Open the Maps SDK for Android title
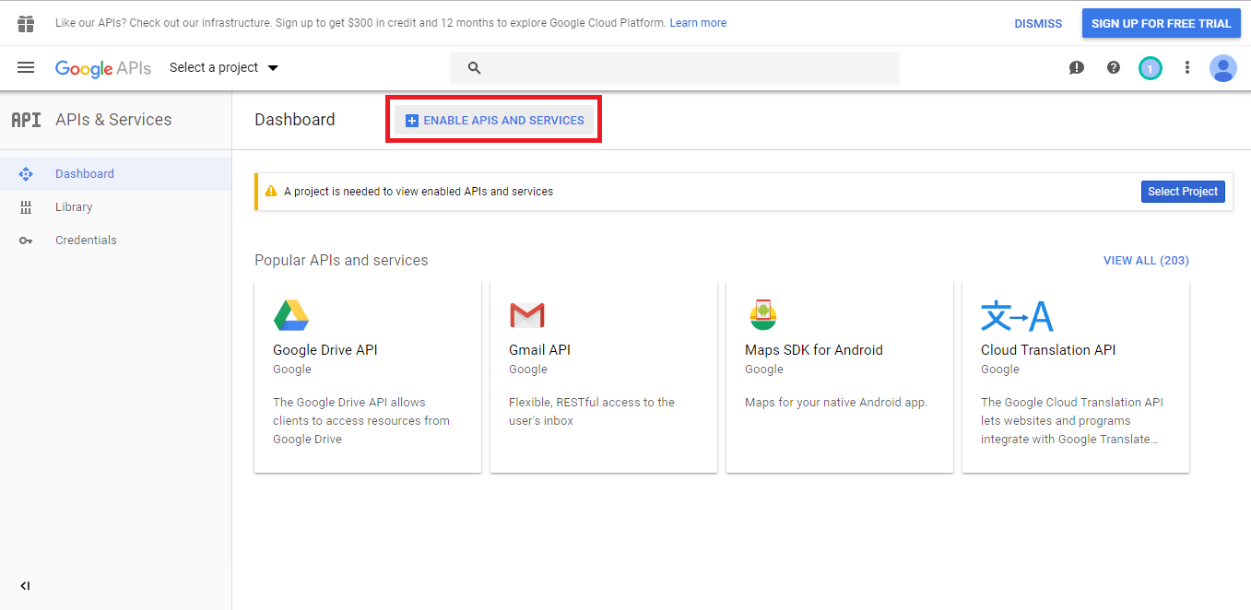This screenshot has height=610, width=1251. [x=814, y=350]
